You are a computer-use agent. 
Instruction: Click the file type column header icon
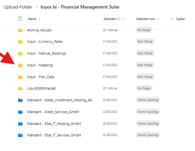coord(20,19)
